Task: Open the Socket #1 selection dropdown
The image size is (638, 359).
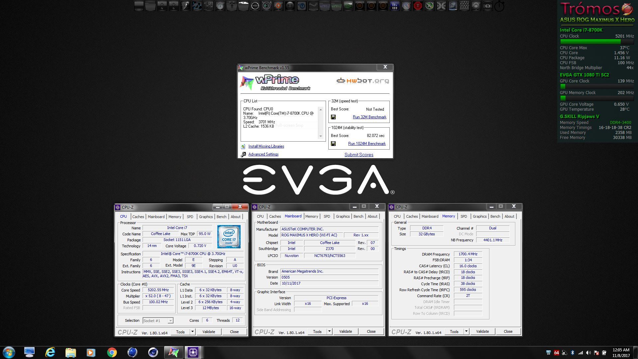Action: point(158,320)
